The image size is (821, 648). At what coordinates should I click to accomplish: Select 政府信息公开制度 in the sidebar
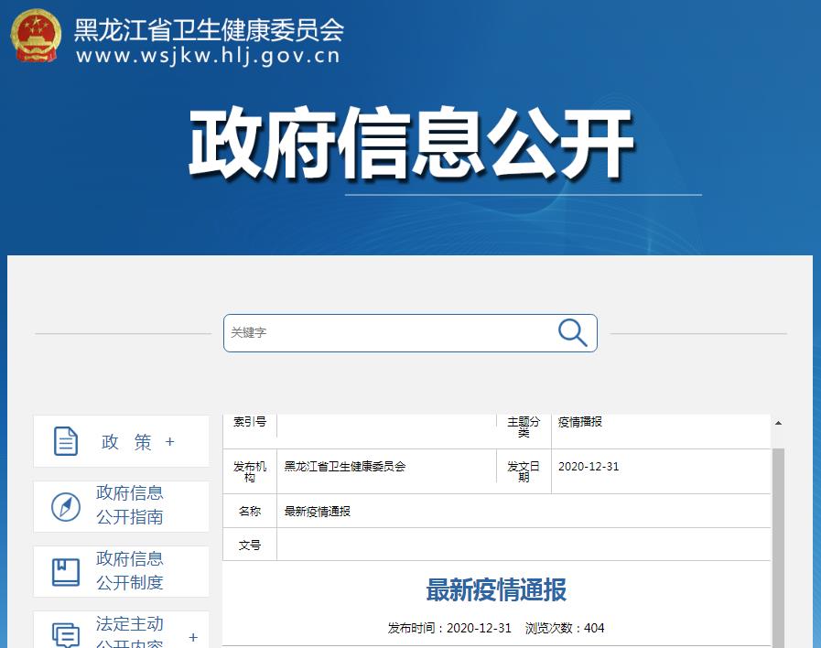[x=130, y=571]
